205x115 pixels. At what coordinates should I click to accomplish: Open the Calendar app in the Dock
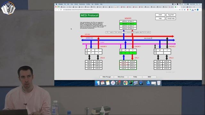102,83
